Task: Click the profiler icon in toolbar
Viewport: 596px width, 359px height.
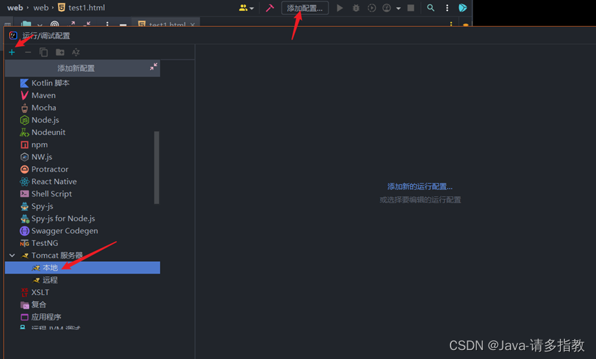Action: click(x=387, y=8)
